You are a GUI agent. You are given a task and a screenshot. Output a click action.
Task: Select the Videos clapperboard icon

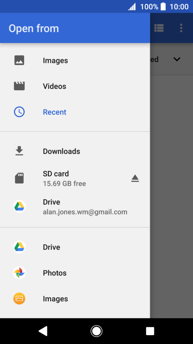tap(19, 86)
